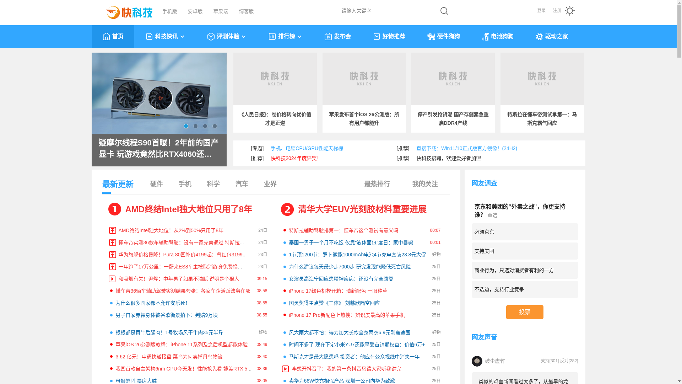This screenshot has height=384, width=682.
Task: Open the 安卓版 link in header
Action: click(x=195, y=12)
